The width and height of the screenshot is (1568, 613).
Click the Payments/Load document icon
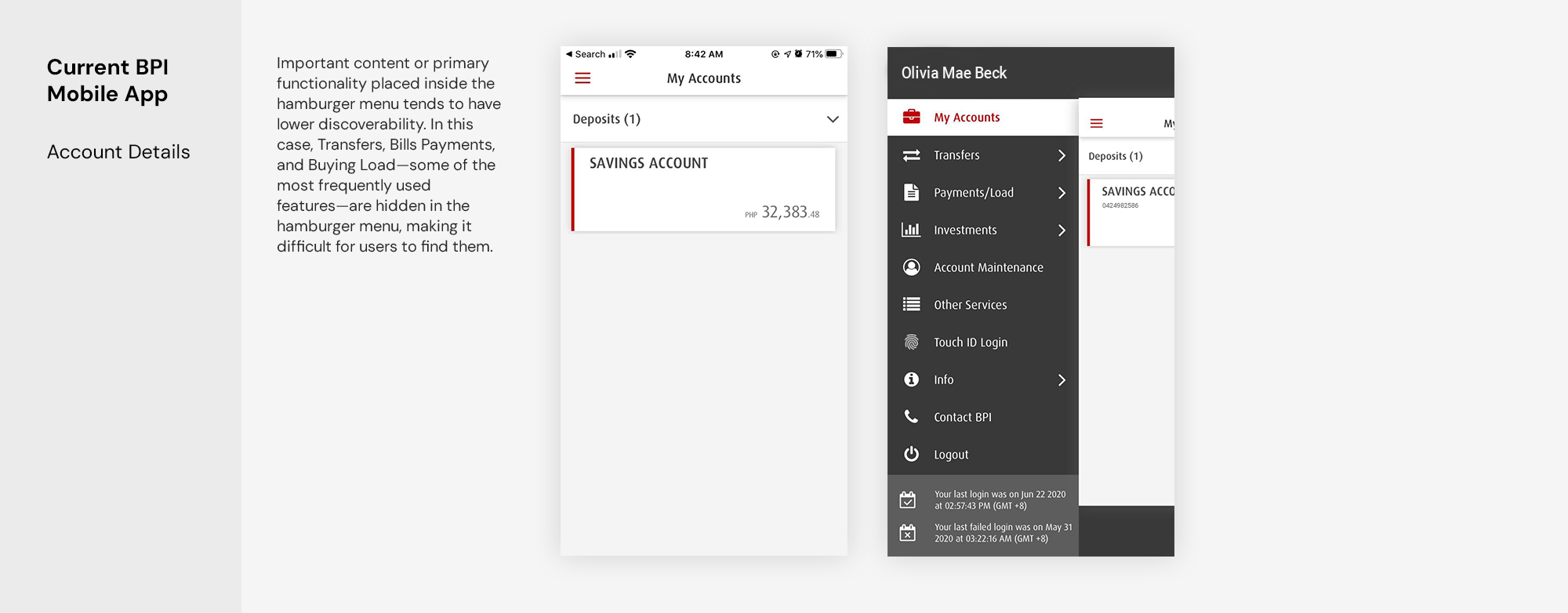click(911, 192)
